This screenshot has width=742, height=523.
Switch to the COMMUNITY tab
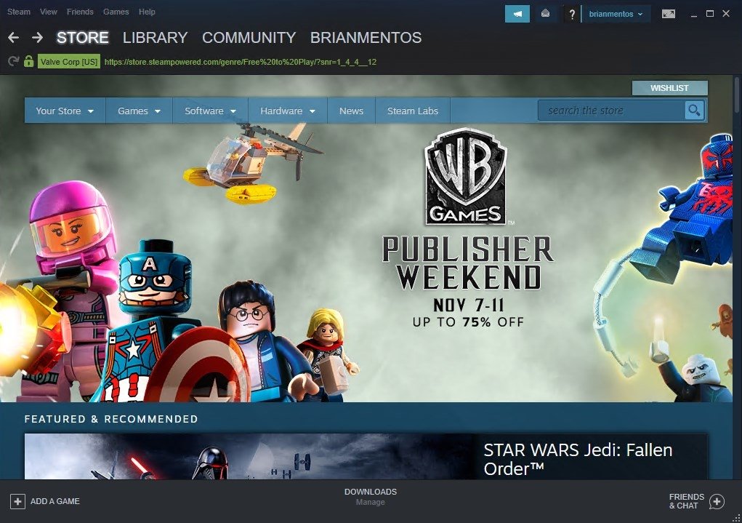click(249, 37)
